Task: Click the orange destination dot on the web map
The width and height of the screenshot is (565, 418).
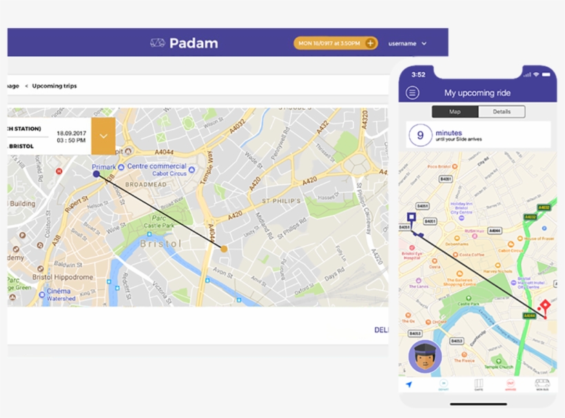Action: (x=224, y=249)
